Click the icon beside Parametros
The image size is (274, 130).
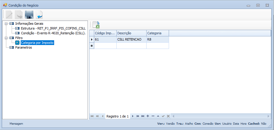[x=12, y=47]
